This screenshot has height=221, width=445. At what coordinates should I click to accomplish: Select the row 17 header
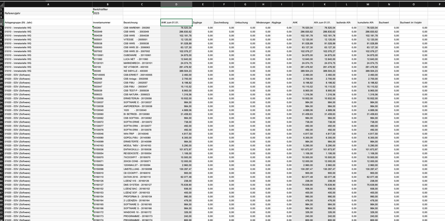pyautogui.click(x=2, y=75)
